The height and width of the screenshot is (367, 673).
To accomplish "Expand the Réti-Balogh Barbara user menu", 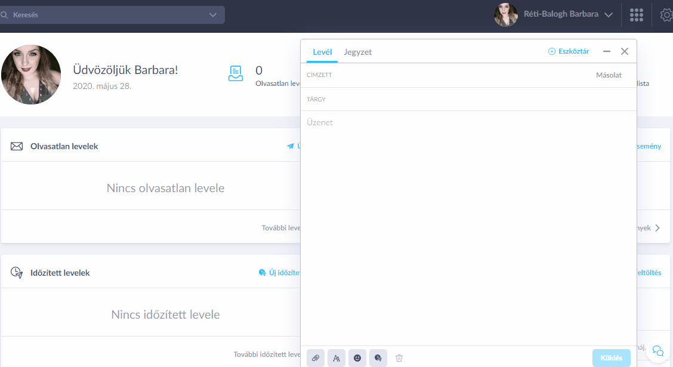I will 568,14.
